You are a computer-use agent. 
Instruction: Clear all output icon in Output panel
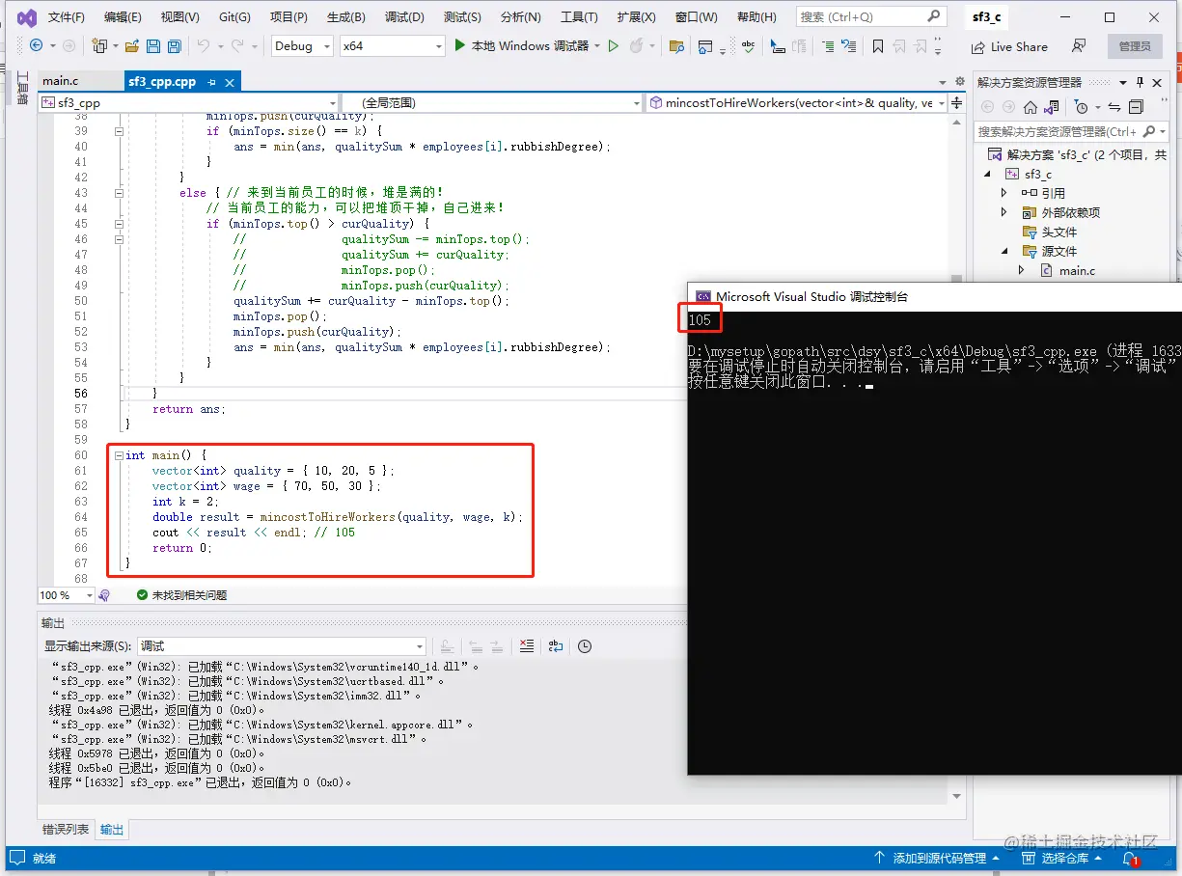527,646
